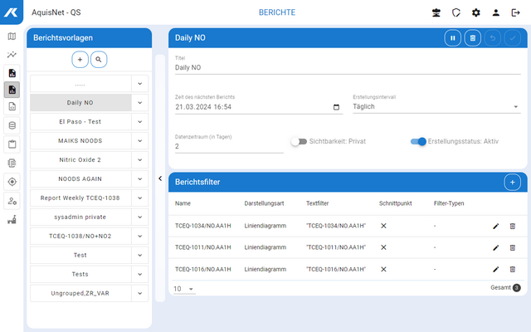Collapse the report templates side panel
Screen dimensions: 531x332
[x=160, y=178]
